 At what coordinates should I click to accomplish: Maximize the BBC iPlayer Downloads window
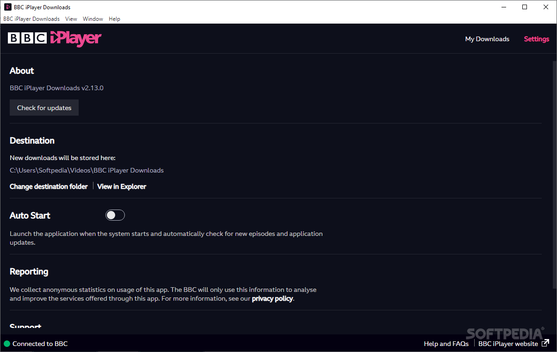click(525, 7)
